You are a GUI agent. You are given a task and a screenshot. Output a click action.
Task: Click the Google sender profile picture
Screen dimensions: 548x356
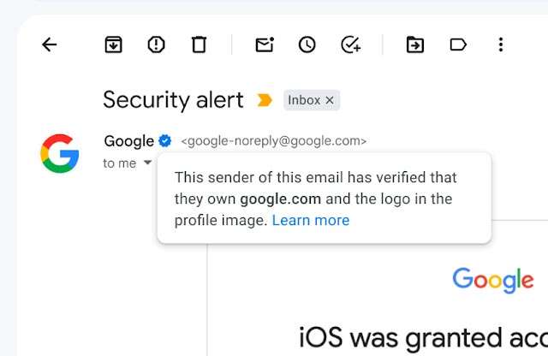point(60,154)
